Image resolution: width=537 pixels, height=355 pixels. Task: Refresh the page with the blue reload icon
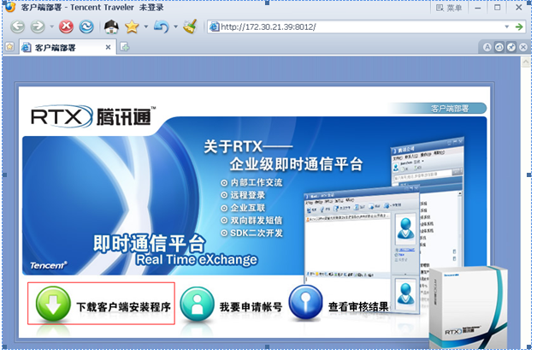[86, 27]
